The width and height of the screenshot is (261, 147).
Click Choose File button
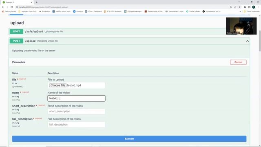[x=58, y=85]
